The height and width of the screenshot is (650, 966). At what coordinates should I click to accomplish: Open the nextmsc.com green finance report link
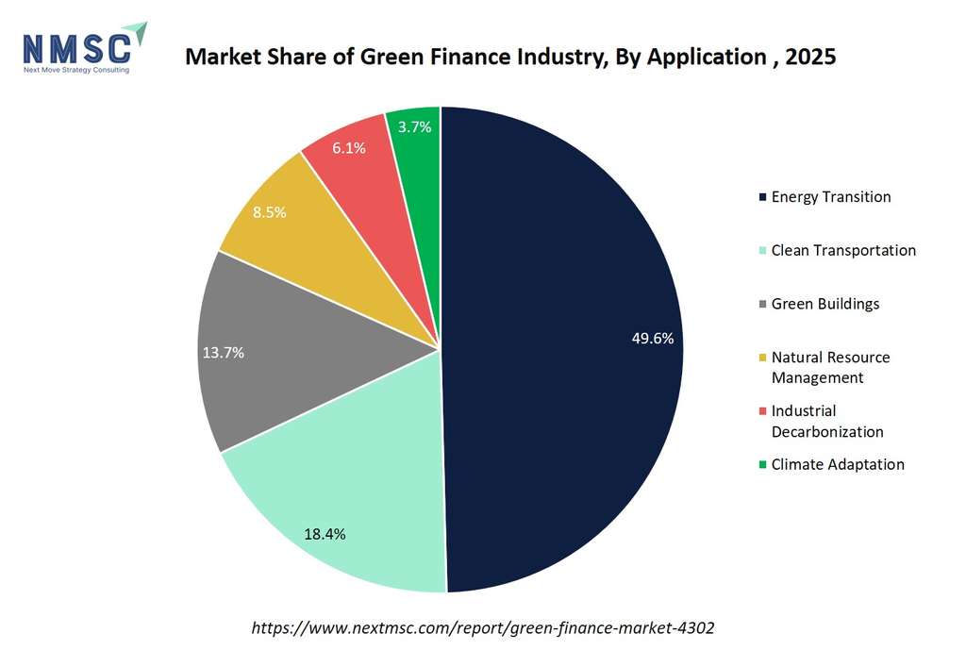tap(483, 627)
